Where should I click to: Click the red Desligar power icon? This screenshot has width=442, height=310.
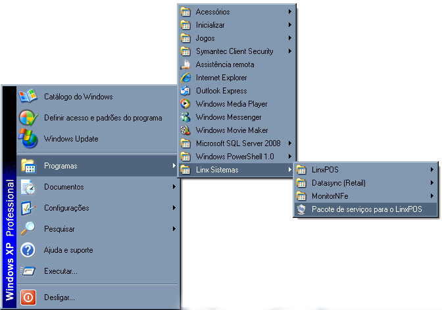pyautogui.click(x=28, y=297)
